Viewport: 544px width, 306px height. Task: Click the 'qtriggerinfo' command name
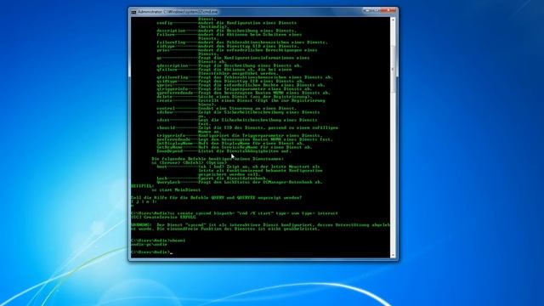(172, 88)
